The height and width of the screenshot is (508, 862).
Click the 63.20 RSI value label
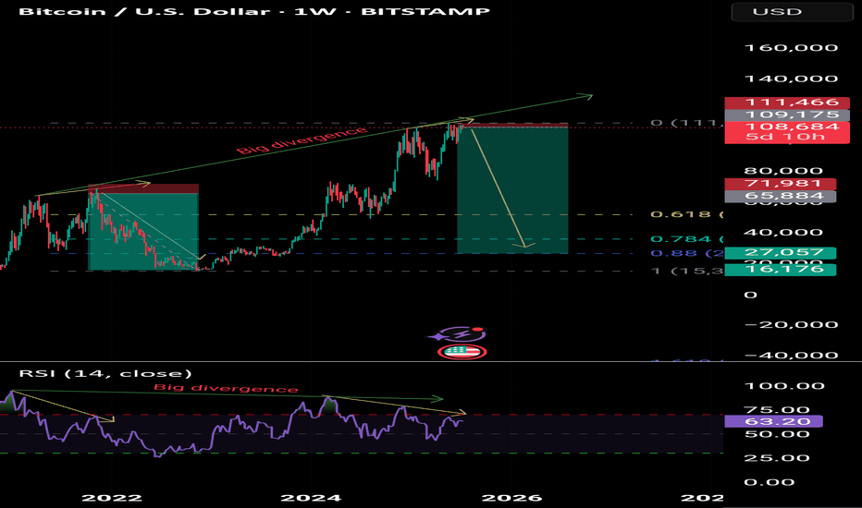(x=774, y=422)
